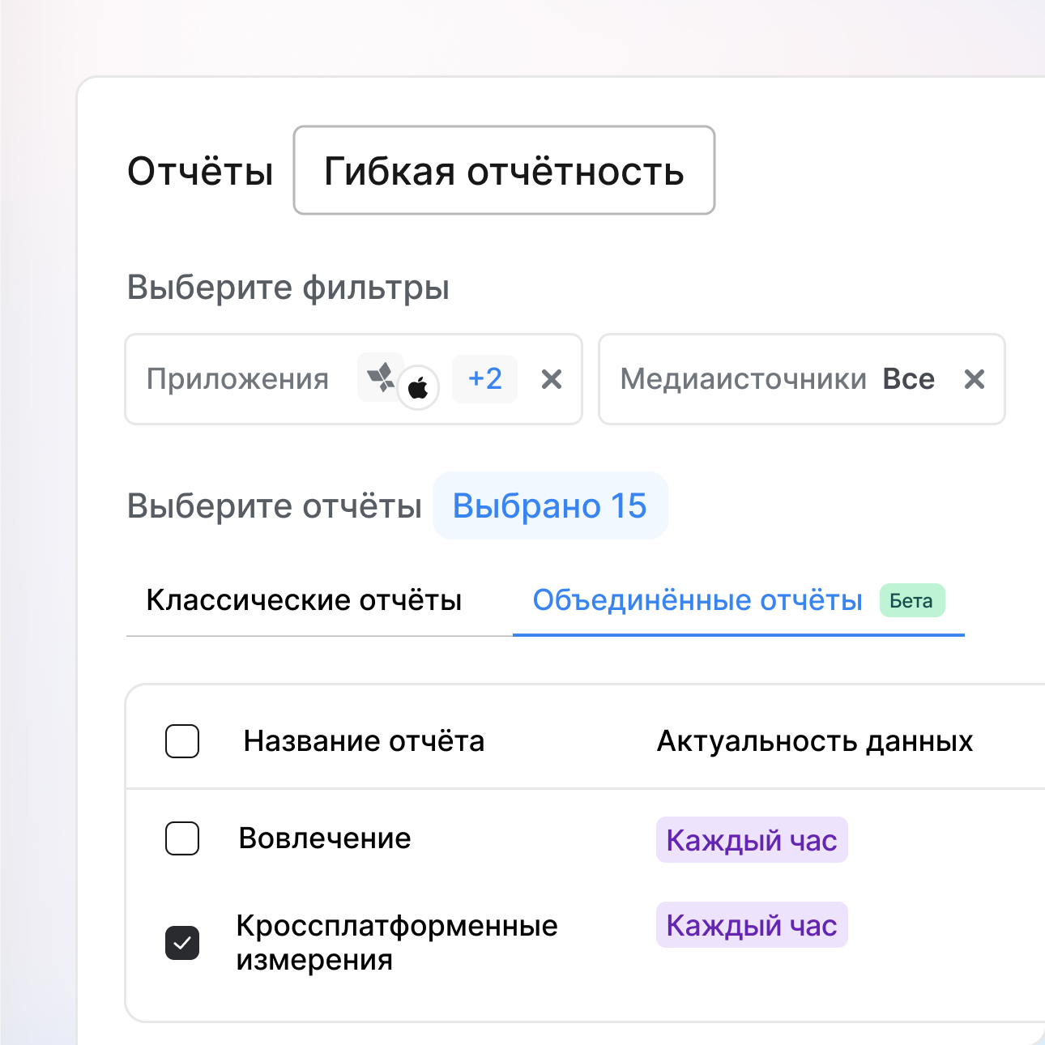Click the Название отчёта column header
The height and width of the screenshot is (1045, 1045).
coord(364,741)
